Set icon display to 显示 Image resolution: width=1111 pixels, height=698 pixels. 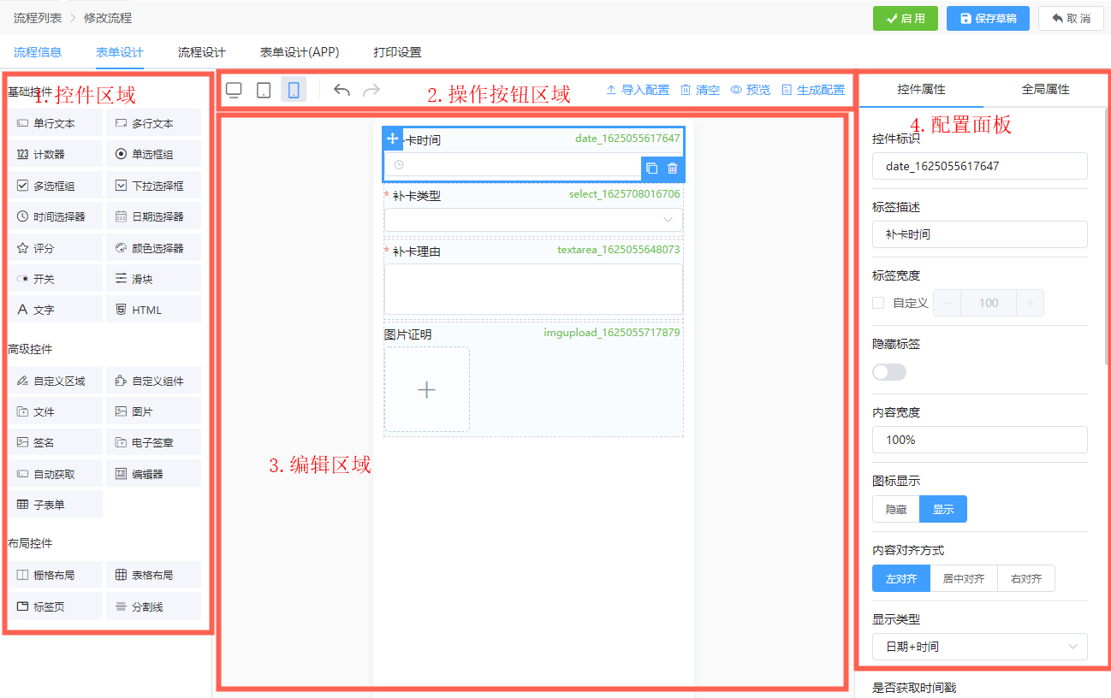click(x=943, y=509)
